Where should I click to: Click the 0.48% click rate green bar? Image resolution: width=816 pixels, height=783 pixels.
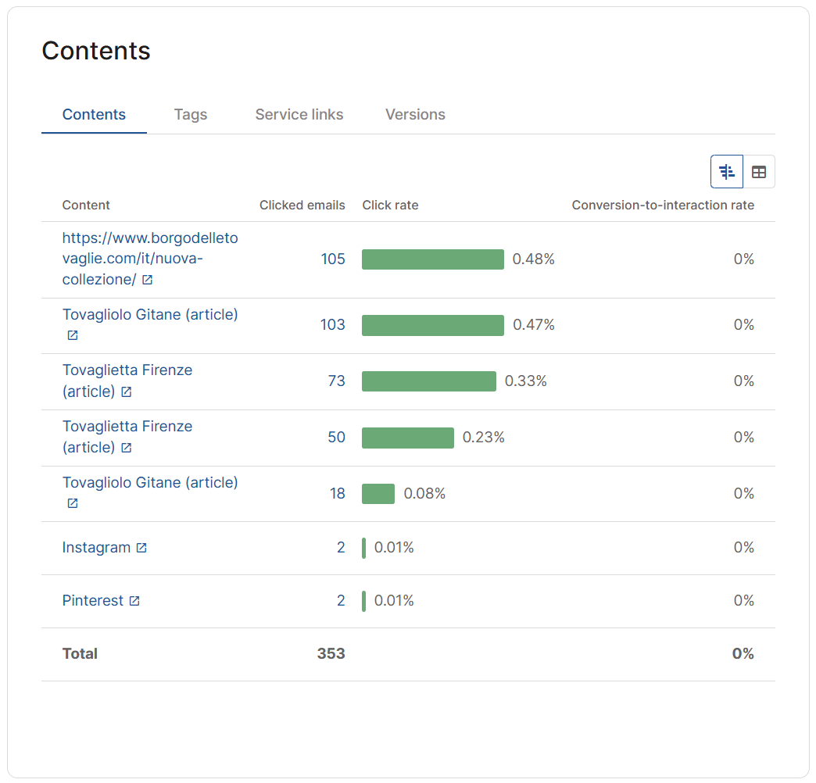(x=433, y=259)
